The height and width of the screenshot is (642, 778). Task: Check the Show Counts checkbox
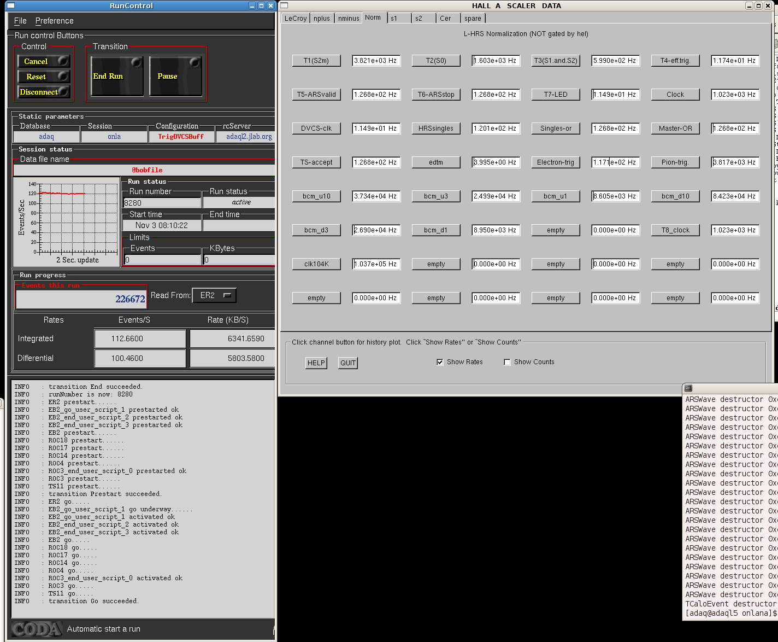point(507,362)
